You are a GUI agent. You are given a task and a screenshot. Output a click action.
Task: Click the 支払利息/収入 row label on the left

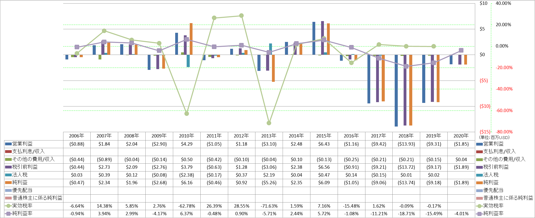[x=29, y=152]
